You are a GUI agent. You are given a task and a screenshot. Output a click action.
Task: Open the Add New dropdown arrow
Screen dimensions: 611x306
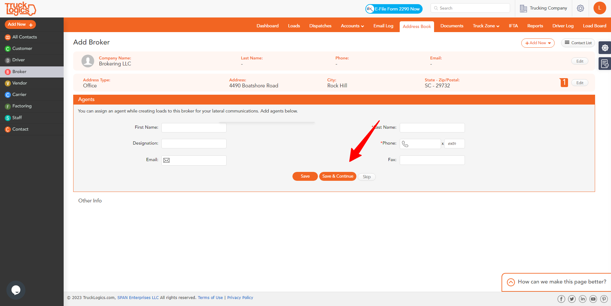[x=550, y=43]
